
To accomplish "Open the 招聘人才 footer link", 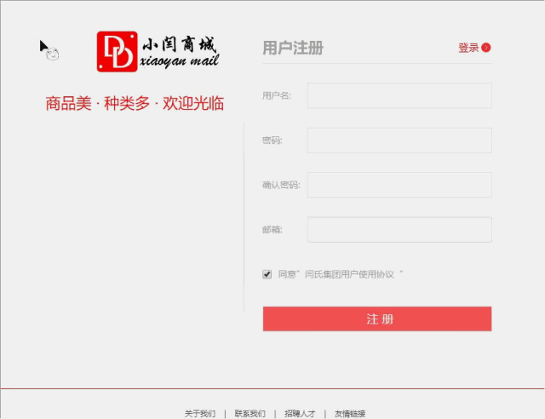I will pos(300,413).
